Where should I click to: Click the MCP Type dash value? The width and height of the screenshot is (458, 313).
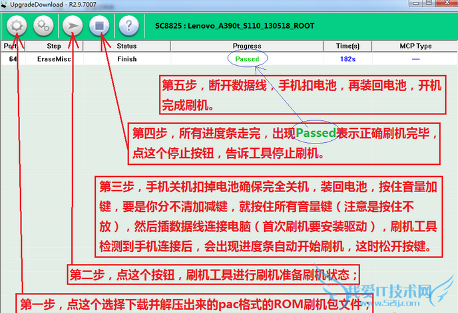coord(415,59)
